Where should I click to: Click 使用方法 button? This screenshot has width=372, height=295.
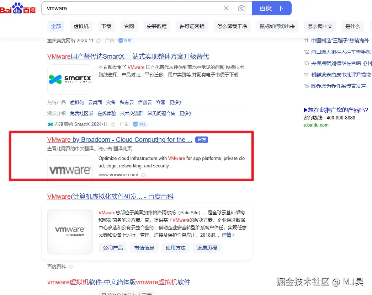(x=176, y=248)
